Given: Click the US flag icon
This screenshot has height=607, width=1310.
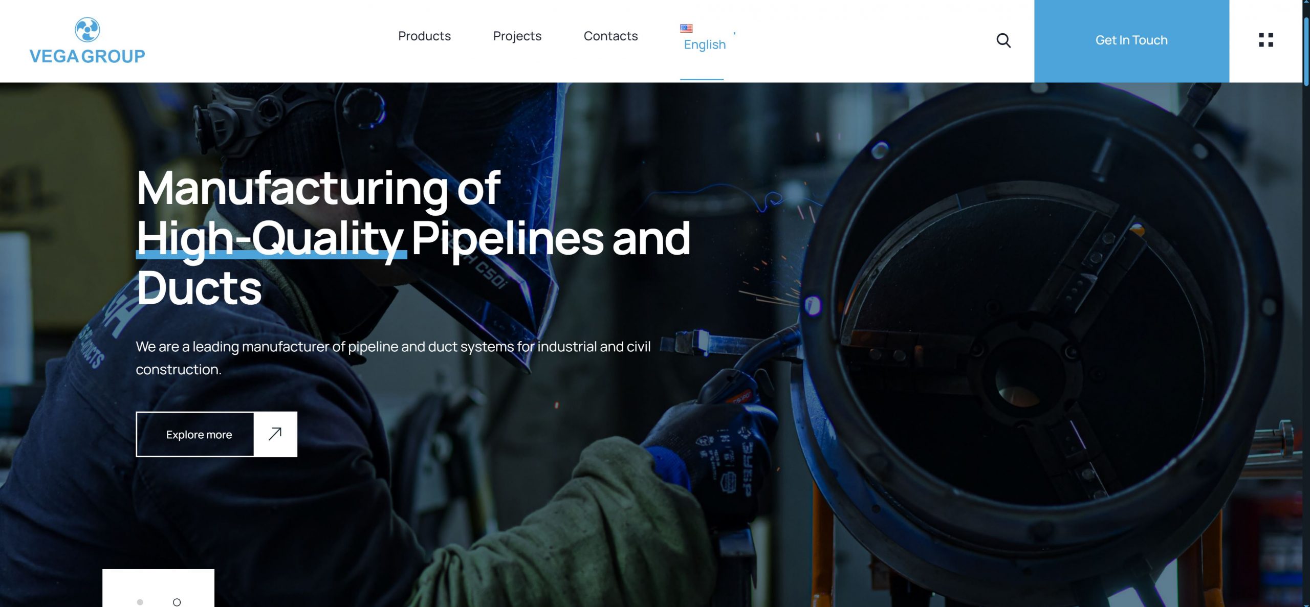Looking at the screenshot, I should (x=686, y=28).
